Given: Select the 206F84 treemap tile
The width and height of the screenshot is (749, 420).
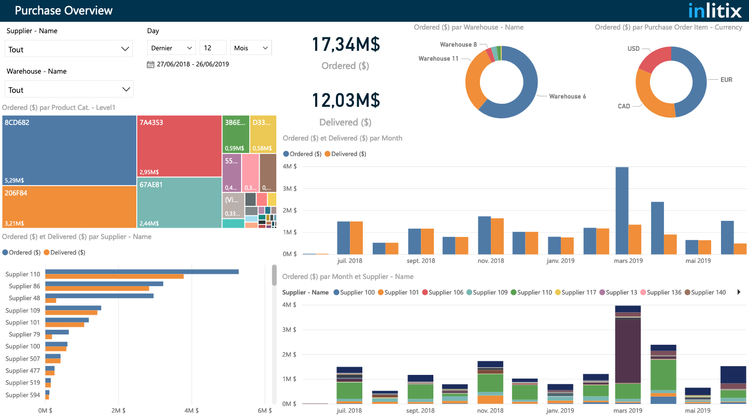Looking at the screenshot, I should 69,207.
